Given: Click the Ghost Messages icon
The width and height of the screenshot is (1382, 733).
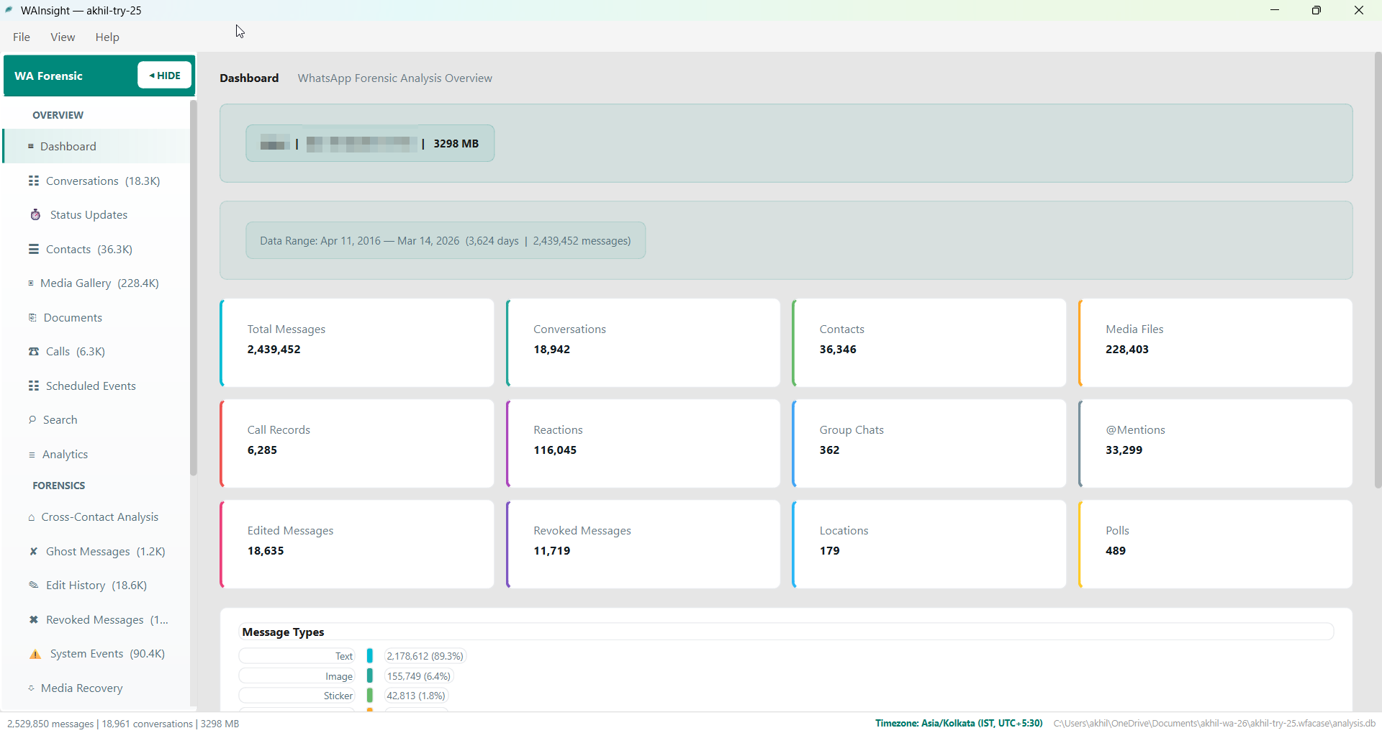Looking at the screenshot, I should pos(34,552).
